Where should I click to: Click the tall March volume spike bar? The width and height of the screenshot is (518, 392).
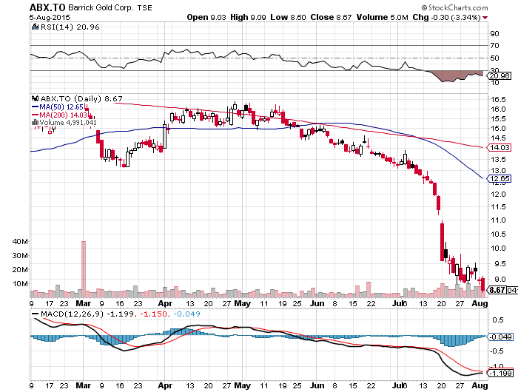point(84,269)
